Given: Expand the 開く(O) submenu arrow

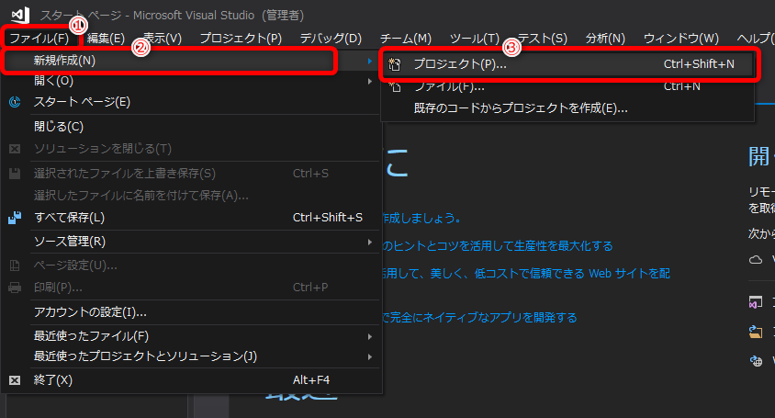Looking at the screenshot, I should click(370, 81).
